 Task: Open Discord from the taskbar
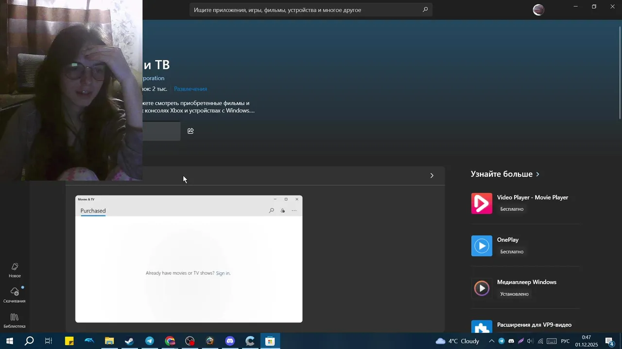click(x=230, y=341)
